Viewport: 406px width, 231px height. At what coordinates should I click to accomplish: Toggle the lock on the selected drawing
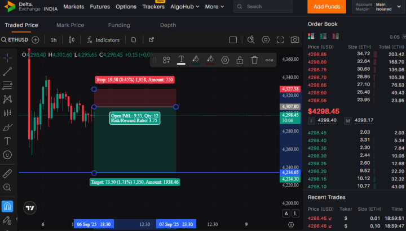[x=240, y=60]
